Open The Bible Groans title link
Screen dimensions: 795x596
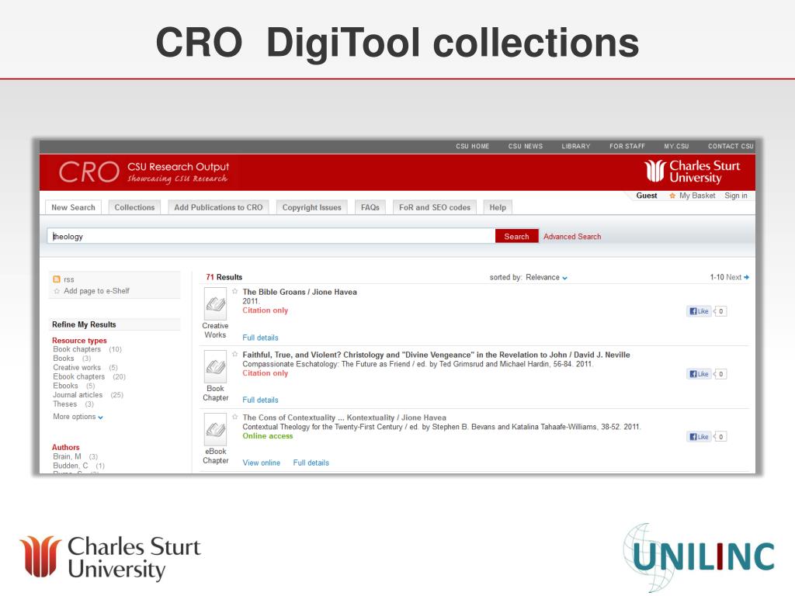(x=300, y=292)
